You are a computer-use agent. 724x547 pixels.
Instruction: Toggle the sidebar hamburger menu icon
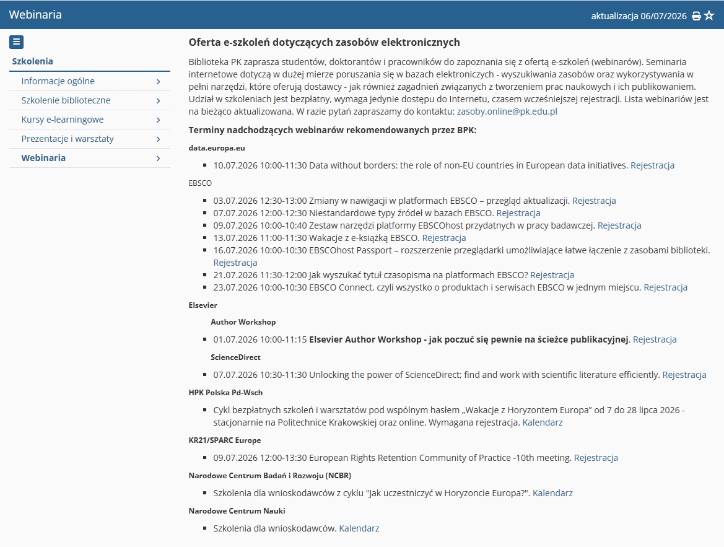pos(16,42)
